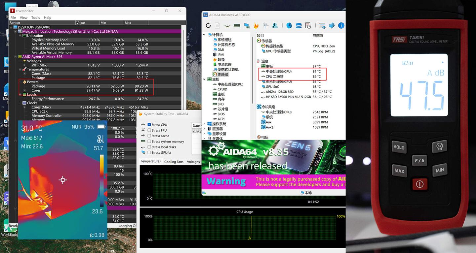This screenshot has width=476, height=253.
Task: Click the blue monitor toolbar icon in AIDA64
Action: pyautogui.click(x=247, y=25)
